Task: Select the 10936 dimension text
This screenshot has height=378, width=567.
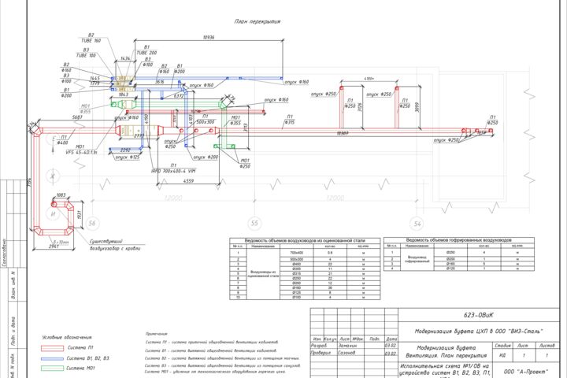Action: click(x=209, y=37)
